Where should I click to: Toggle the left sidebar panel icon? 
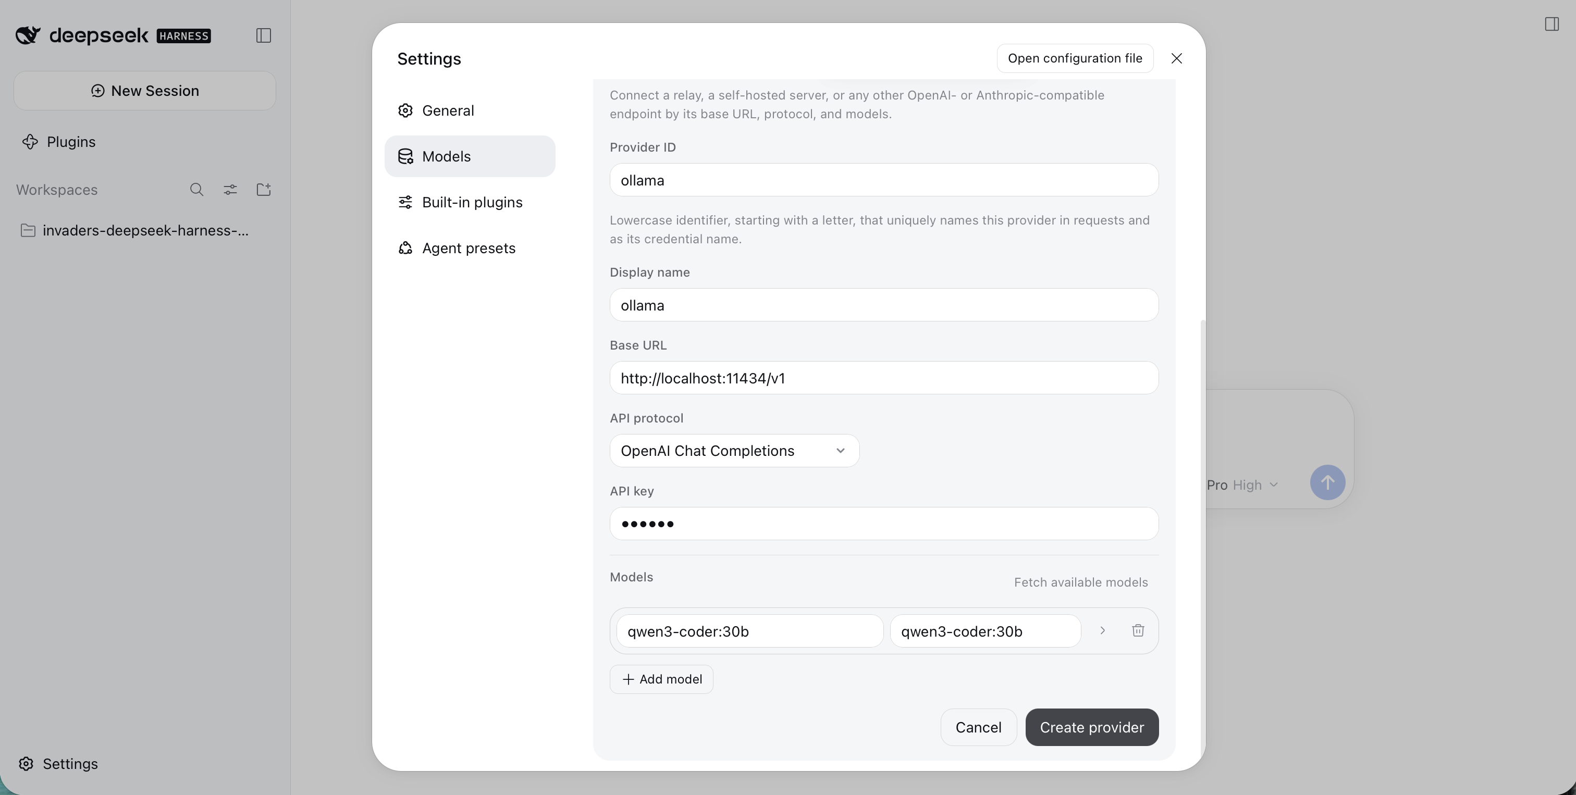point(264,35)
